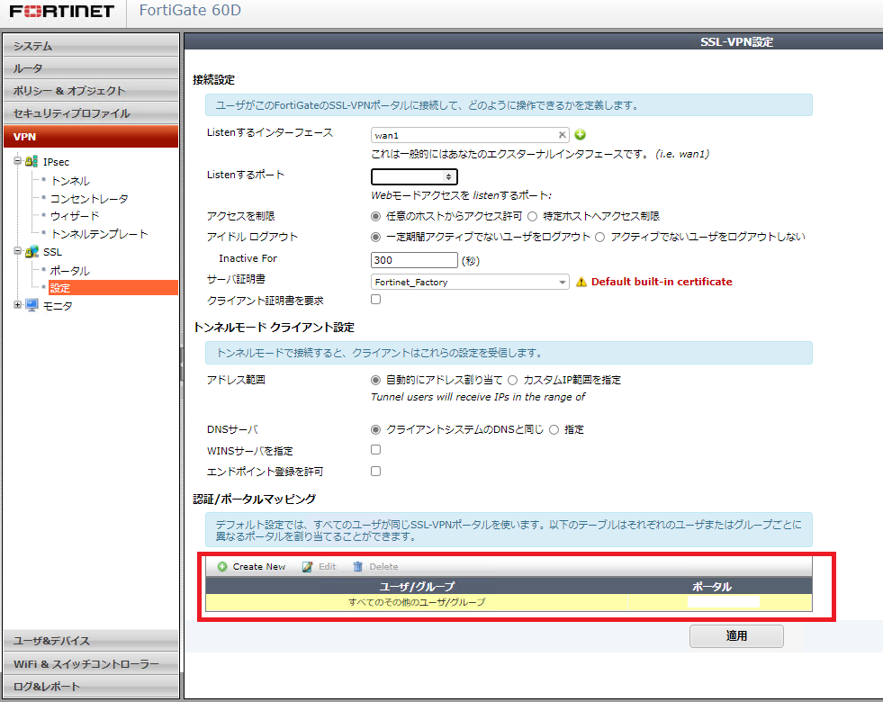Select 設定 under SSL
Image resolution: width=883 pixels, height=702 pixels.
click(113, 288)
